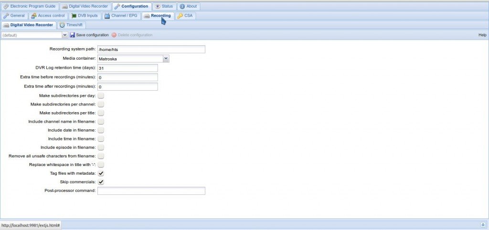Click the Channel / EPG television icon
This screenshot has height=230, width=489.
tap(107, 16)
